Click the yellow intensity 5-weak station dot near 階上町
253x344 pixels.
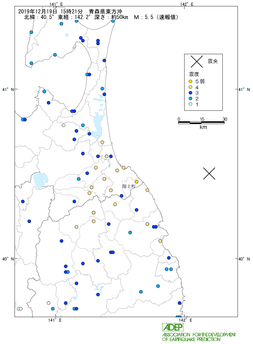(x=137, y=182)
